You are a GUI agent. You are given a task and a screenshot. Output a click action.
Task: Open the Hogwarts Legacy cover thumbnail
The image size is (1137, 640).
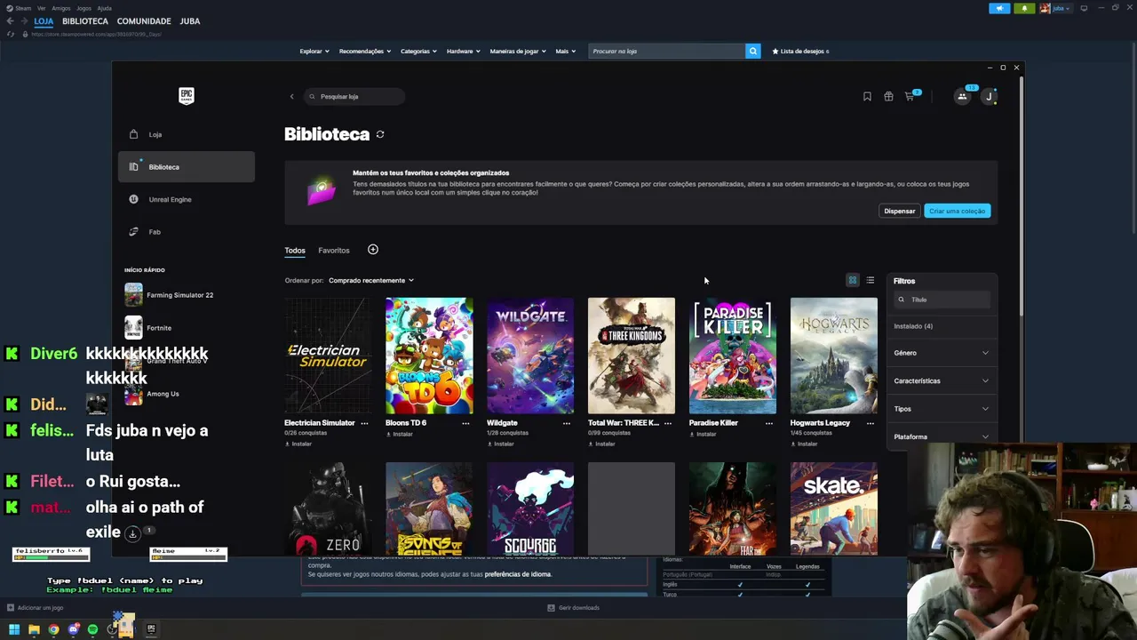[x=833, y=356]
